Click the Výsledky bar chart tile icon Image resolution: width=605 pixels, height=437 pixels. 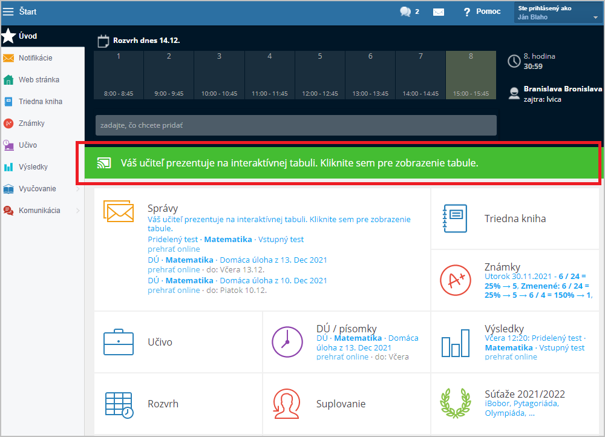click(x=456, y=343)
